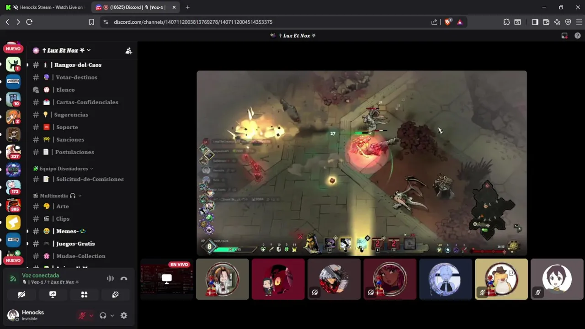
Task: Open server icon with 173 badge
Action: point(13,187)
